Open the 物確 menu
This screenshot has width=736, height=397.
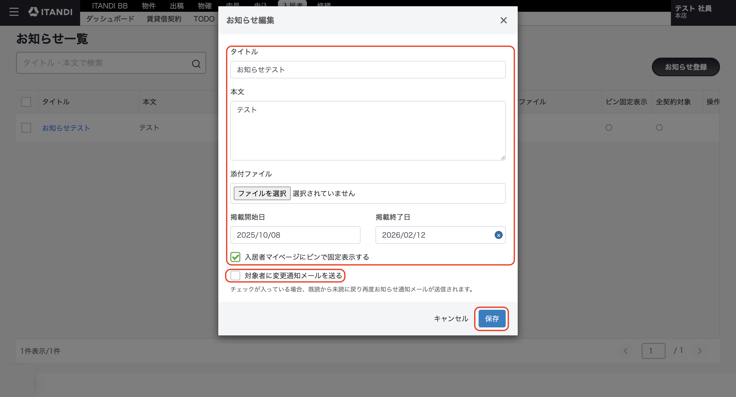pyautogui.click(x=205, y=6)
